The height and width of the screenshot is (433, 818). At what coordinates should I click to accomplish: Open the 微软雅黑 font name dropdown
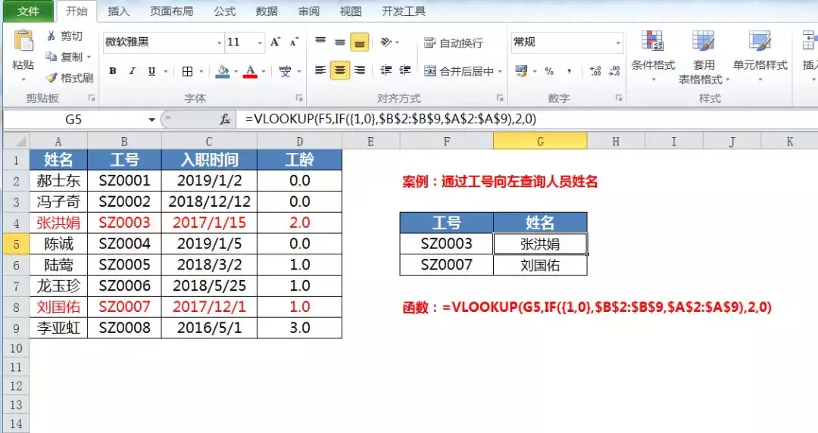click(219, 42)
